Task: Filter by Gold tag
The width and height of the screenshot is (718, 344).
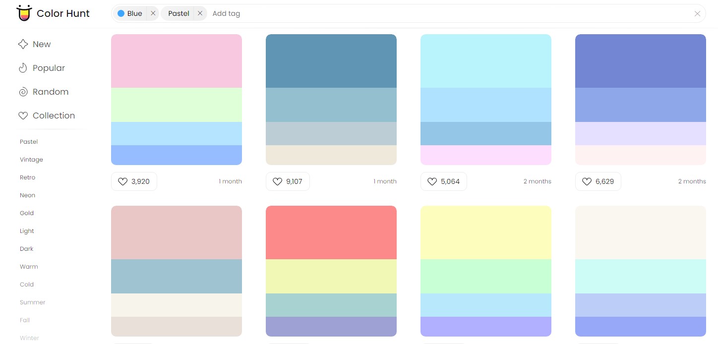Action: pos(27,213)
